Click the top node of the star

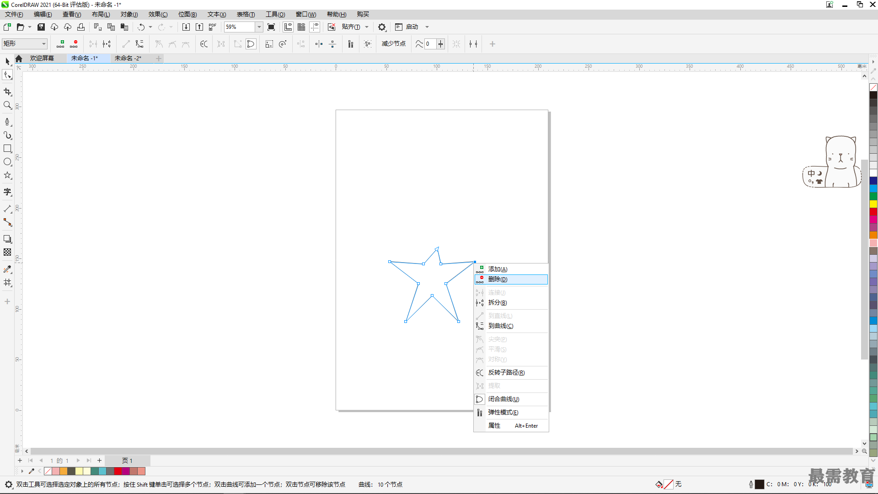(437, 248)
